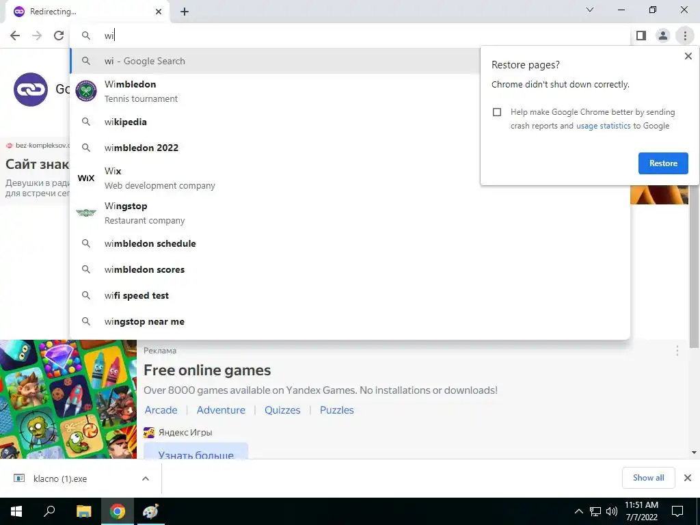Screen dimensions: 700x525
Task: Open the usage statistics link
Action: (603, 126)
